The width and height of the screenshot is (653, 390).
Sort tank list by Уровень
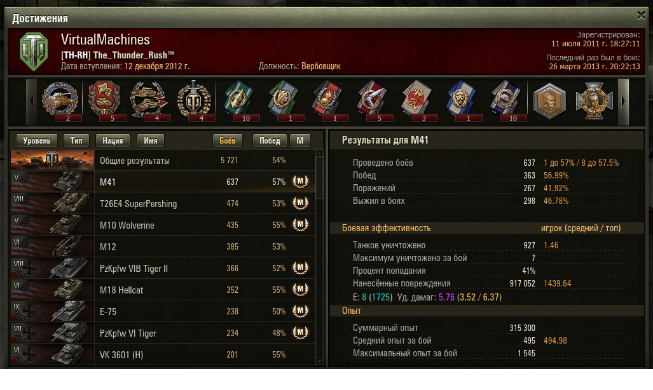tap(37, 140)
